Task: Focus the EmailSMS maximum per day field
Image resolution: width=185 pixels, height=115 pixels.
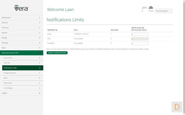Action: pyautogui.click(x=140, y=43)
